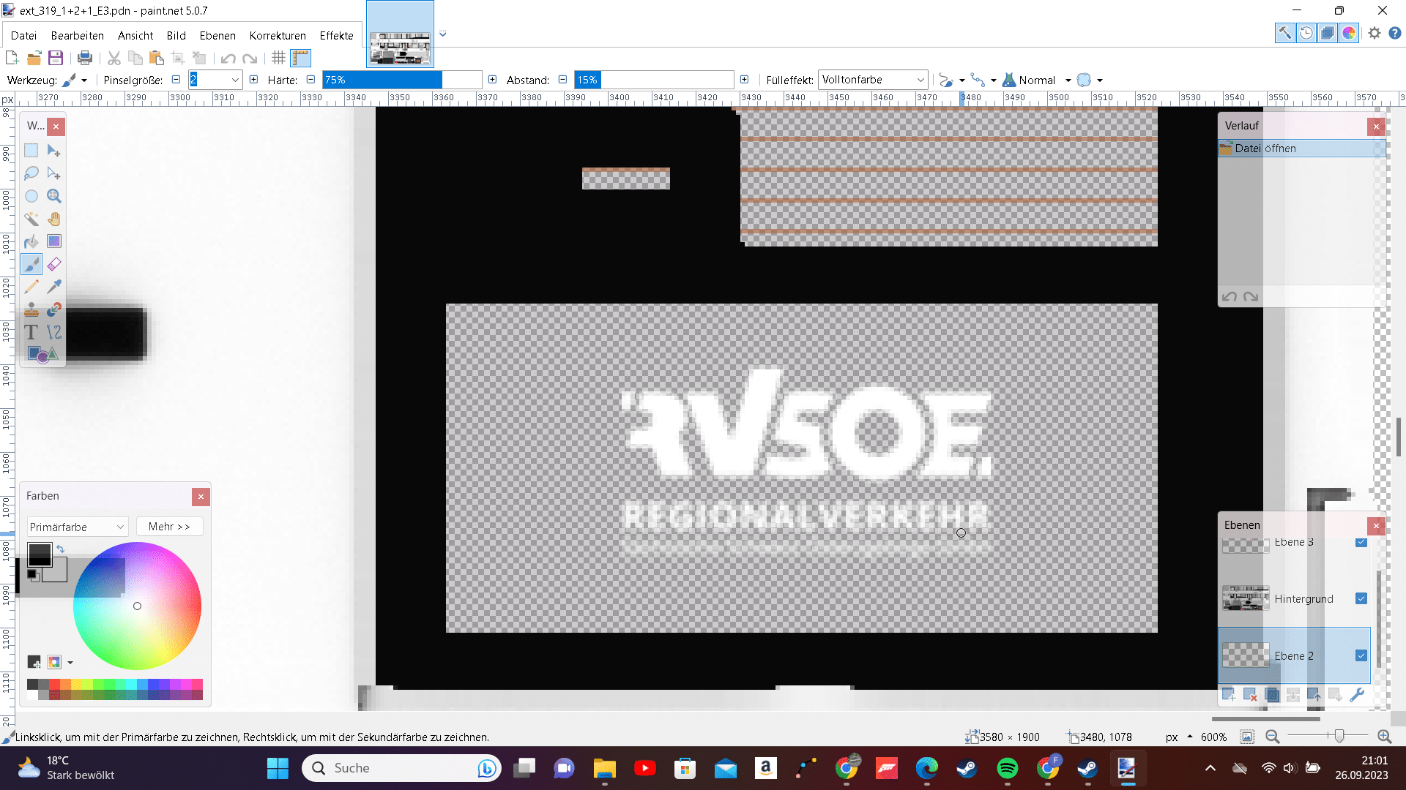Click the Mehr >> button
Viewport: 1406px width, 790px height.
point(169,527)
